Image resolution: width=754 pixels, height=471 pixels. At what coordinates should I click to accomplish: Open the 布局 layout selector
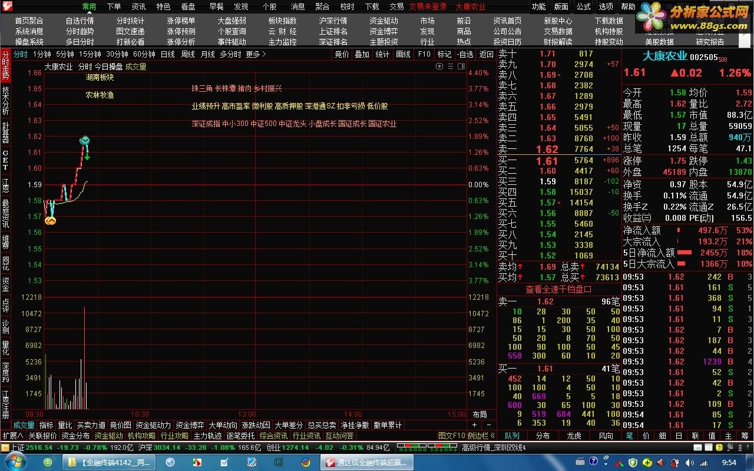click(479, 414)
